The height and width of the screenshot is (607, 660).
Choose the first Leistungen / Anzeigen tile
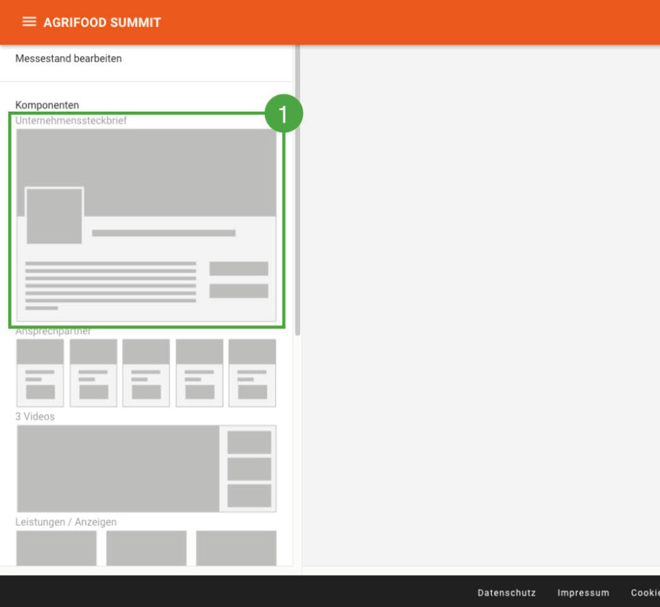[56, 548]
